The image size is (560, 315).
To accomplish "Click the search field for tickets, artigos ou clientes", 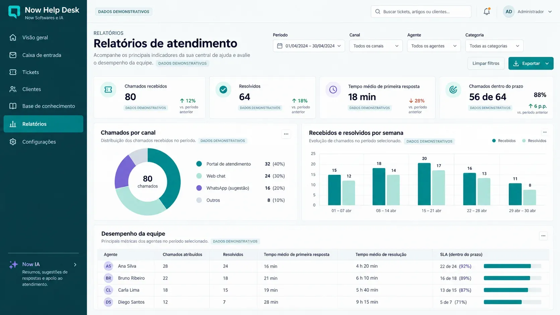I will click(421, 12).
